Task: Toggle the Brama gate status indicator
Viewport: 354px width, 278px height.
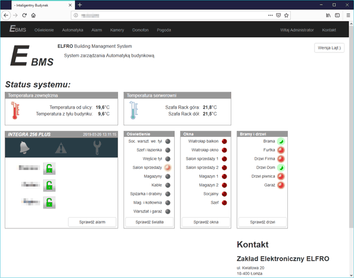Action: click(281, 142)
